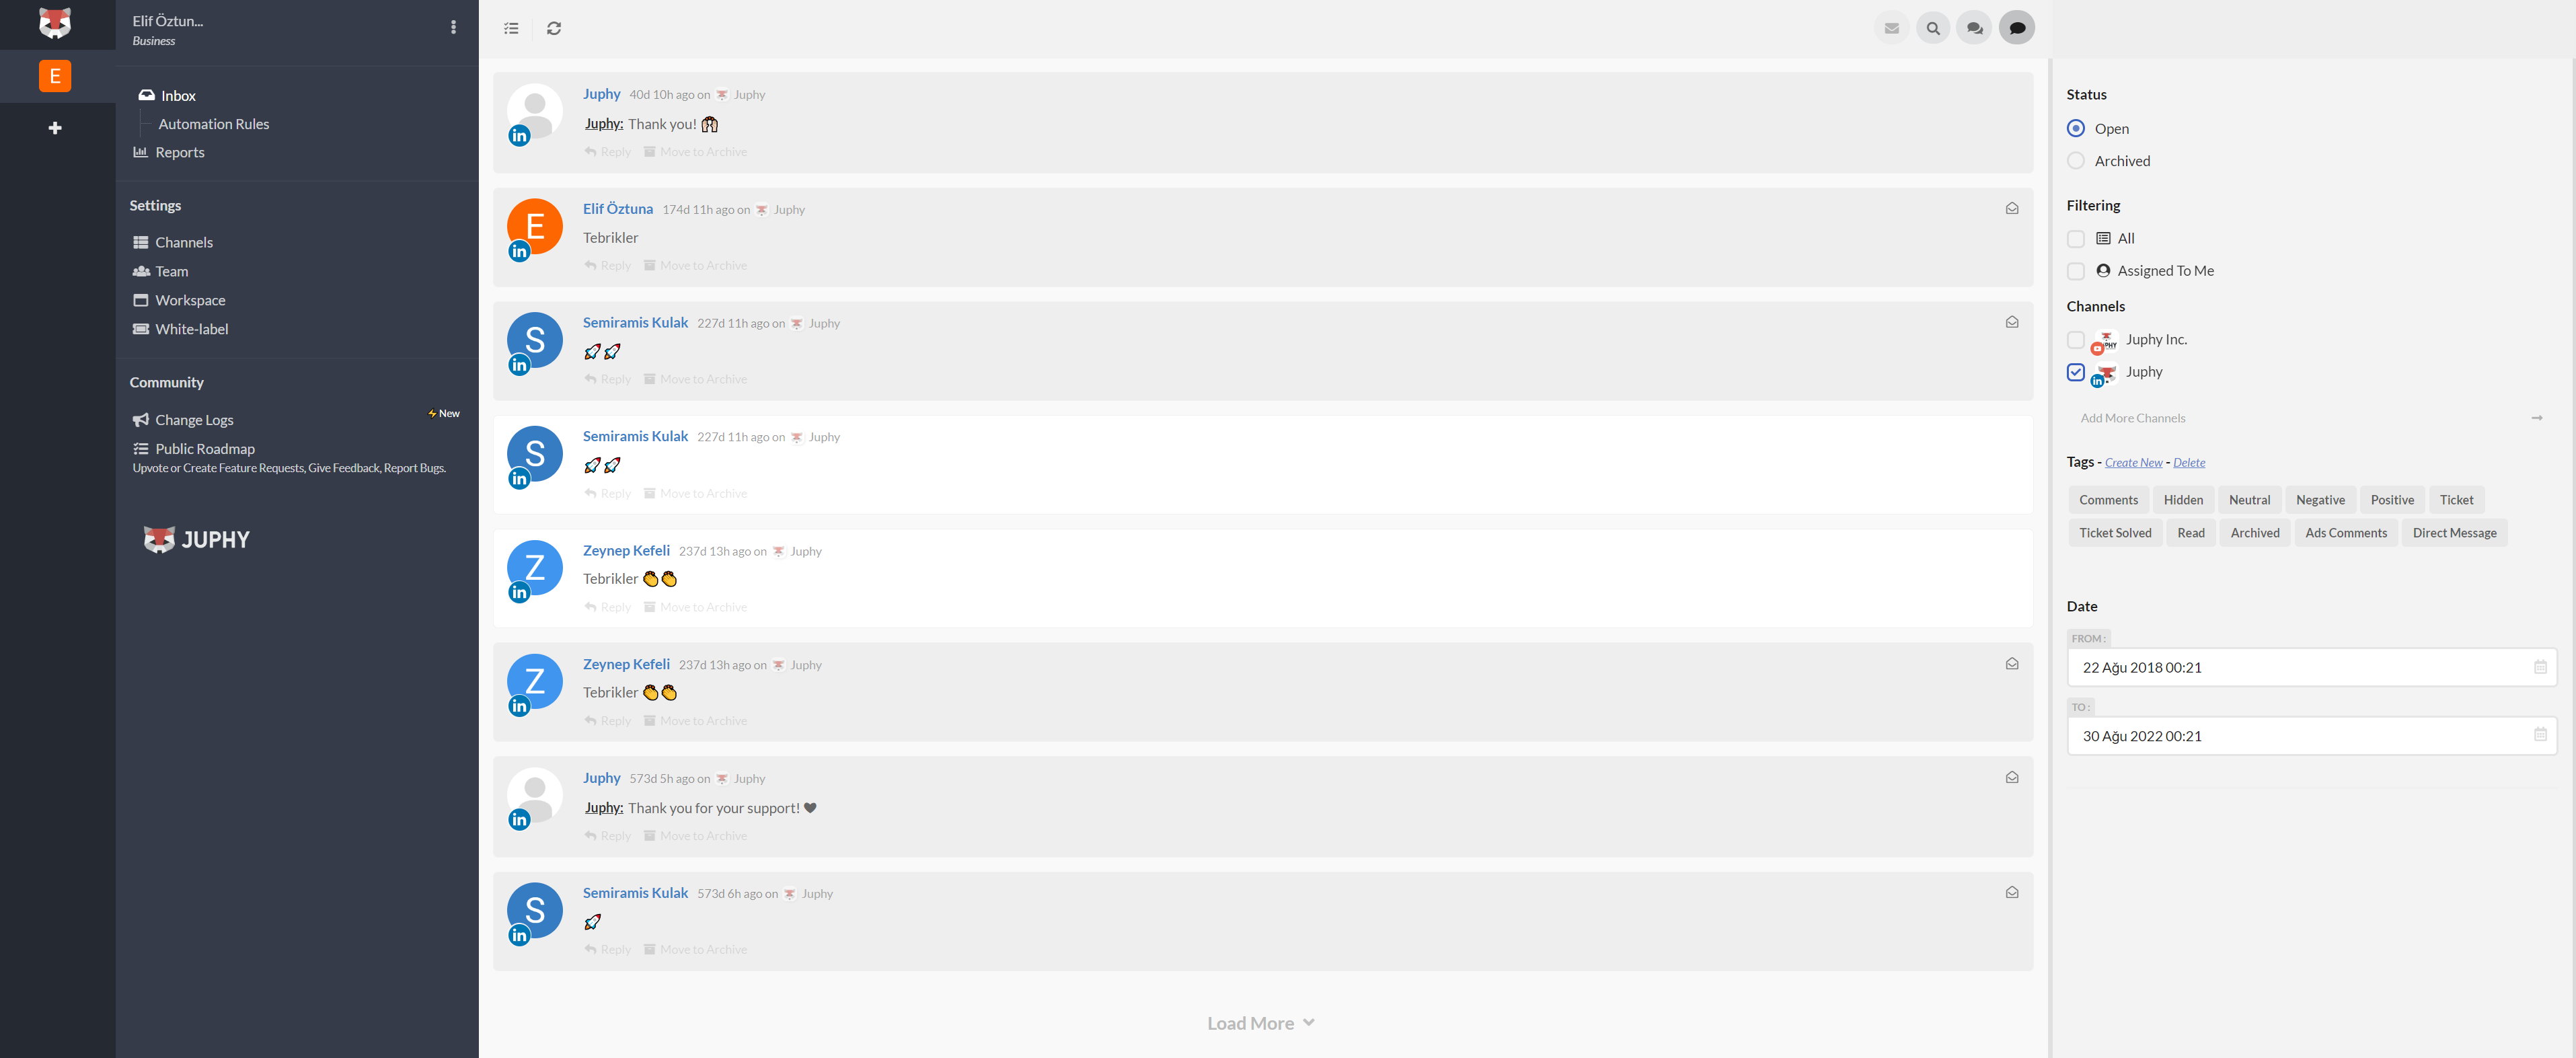Open Automation Rules menu item
This screenshot has height=1058, width=2576.
(x=214, y=123)
